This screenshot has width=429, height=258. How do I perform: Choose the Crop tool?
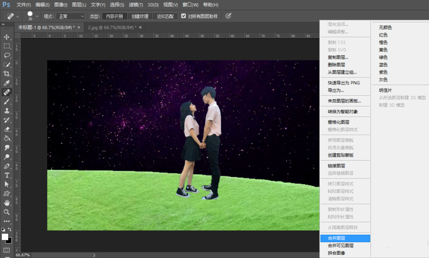[x=7, y=74]
